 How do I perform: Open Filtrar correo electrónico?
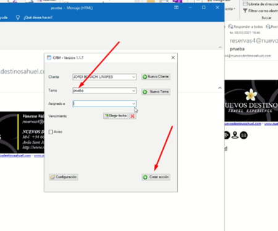click(261, 11)
